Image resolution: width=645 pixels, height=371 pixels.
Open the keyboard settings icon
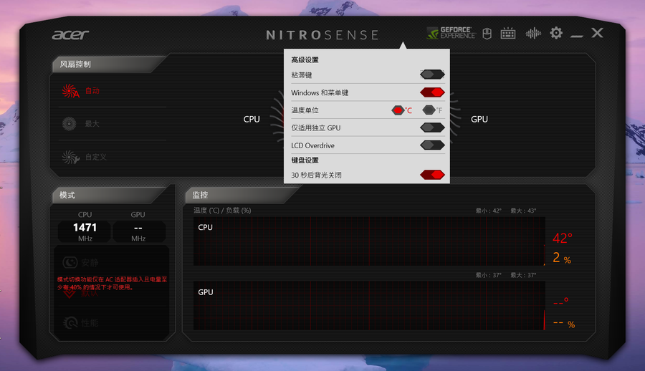point(508,33)
